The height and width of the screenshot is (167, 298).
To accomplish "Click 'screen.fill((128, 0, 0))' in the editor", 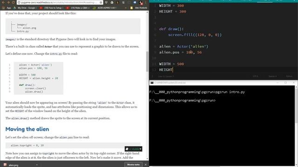I will [195, 35].
